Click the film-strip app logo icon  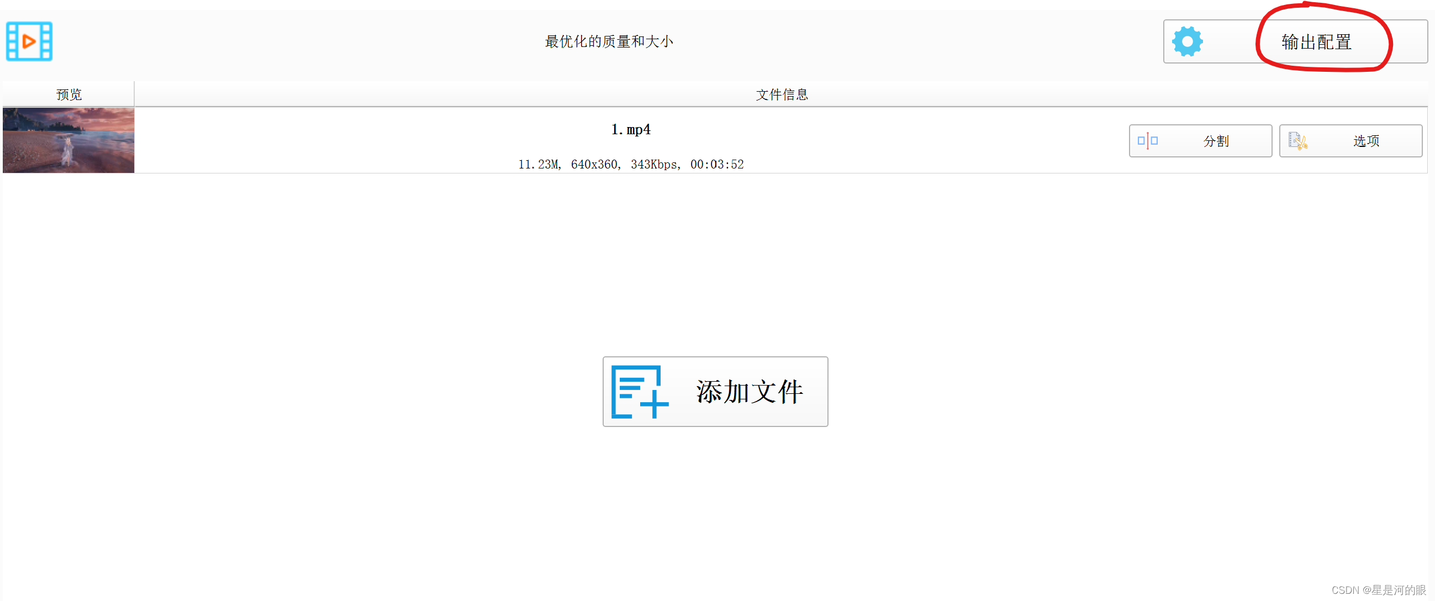[x=29, y=41]
